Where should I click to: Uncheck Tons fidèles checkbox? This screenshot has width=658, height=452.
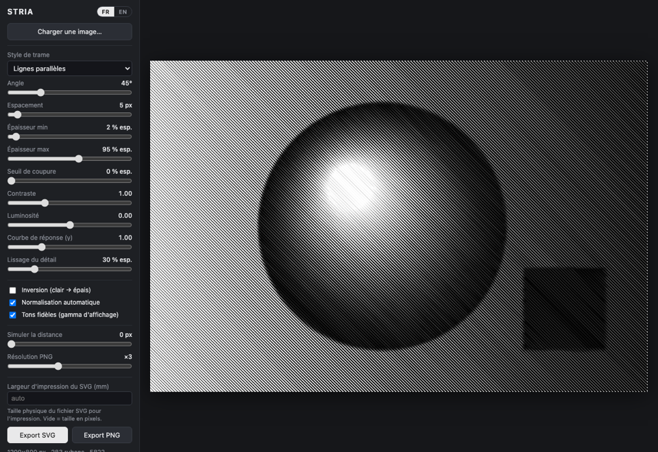[x=12, y=315]
